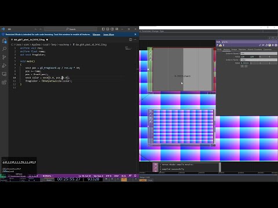Toggle the top flag on the CHOP node

[151, 49]
